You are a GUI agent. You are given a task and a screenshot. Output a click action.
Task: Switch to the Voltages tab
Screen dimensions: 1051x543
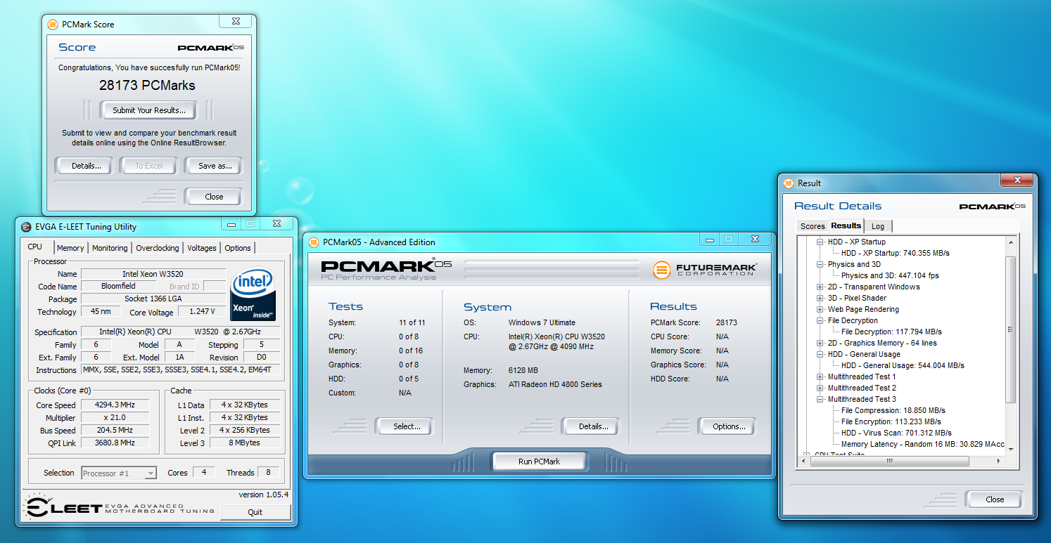(202, 248)
